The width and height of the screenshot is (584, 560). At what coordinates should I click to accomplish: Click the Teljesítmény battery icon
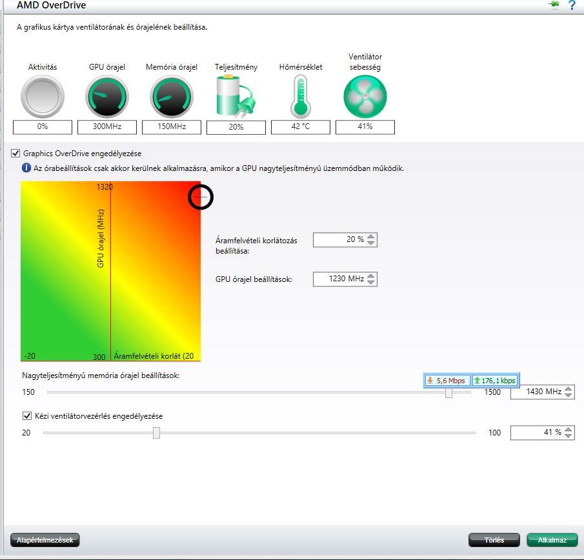pos(236,95)
